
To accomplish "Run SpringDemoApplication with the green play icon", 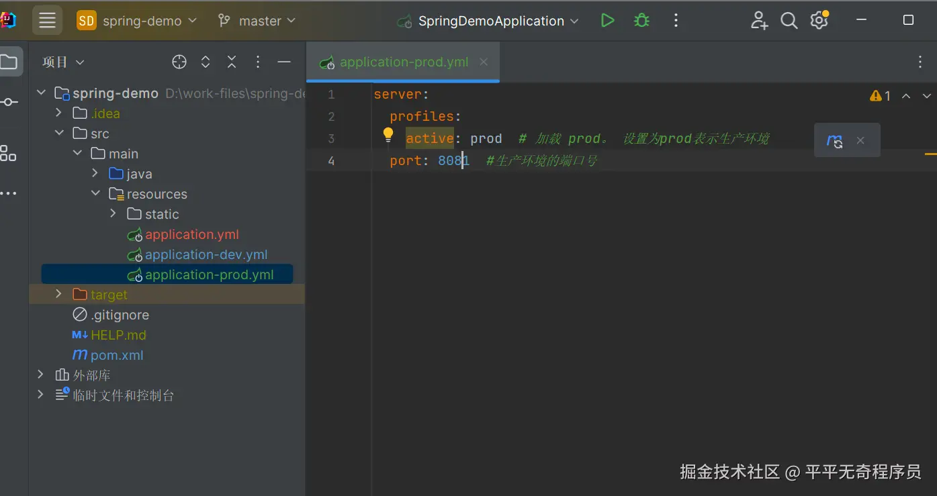I will pyautogui.click(x=607, y=20).
